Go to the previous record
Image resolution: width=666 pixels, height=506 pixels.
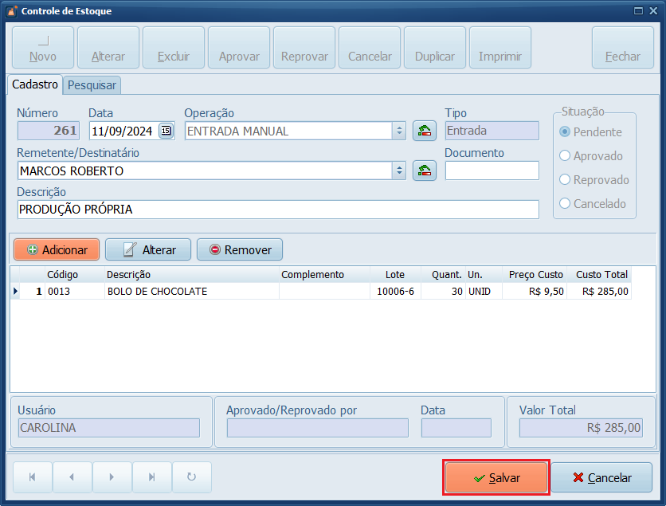72,477
